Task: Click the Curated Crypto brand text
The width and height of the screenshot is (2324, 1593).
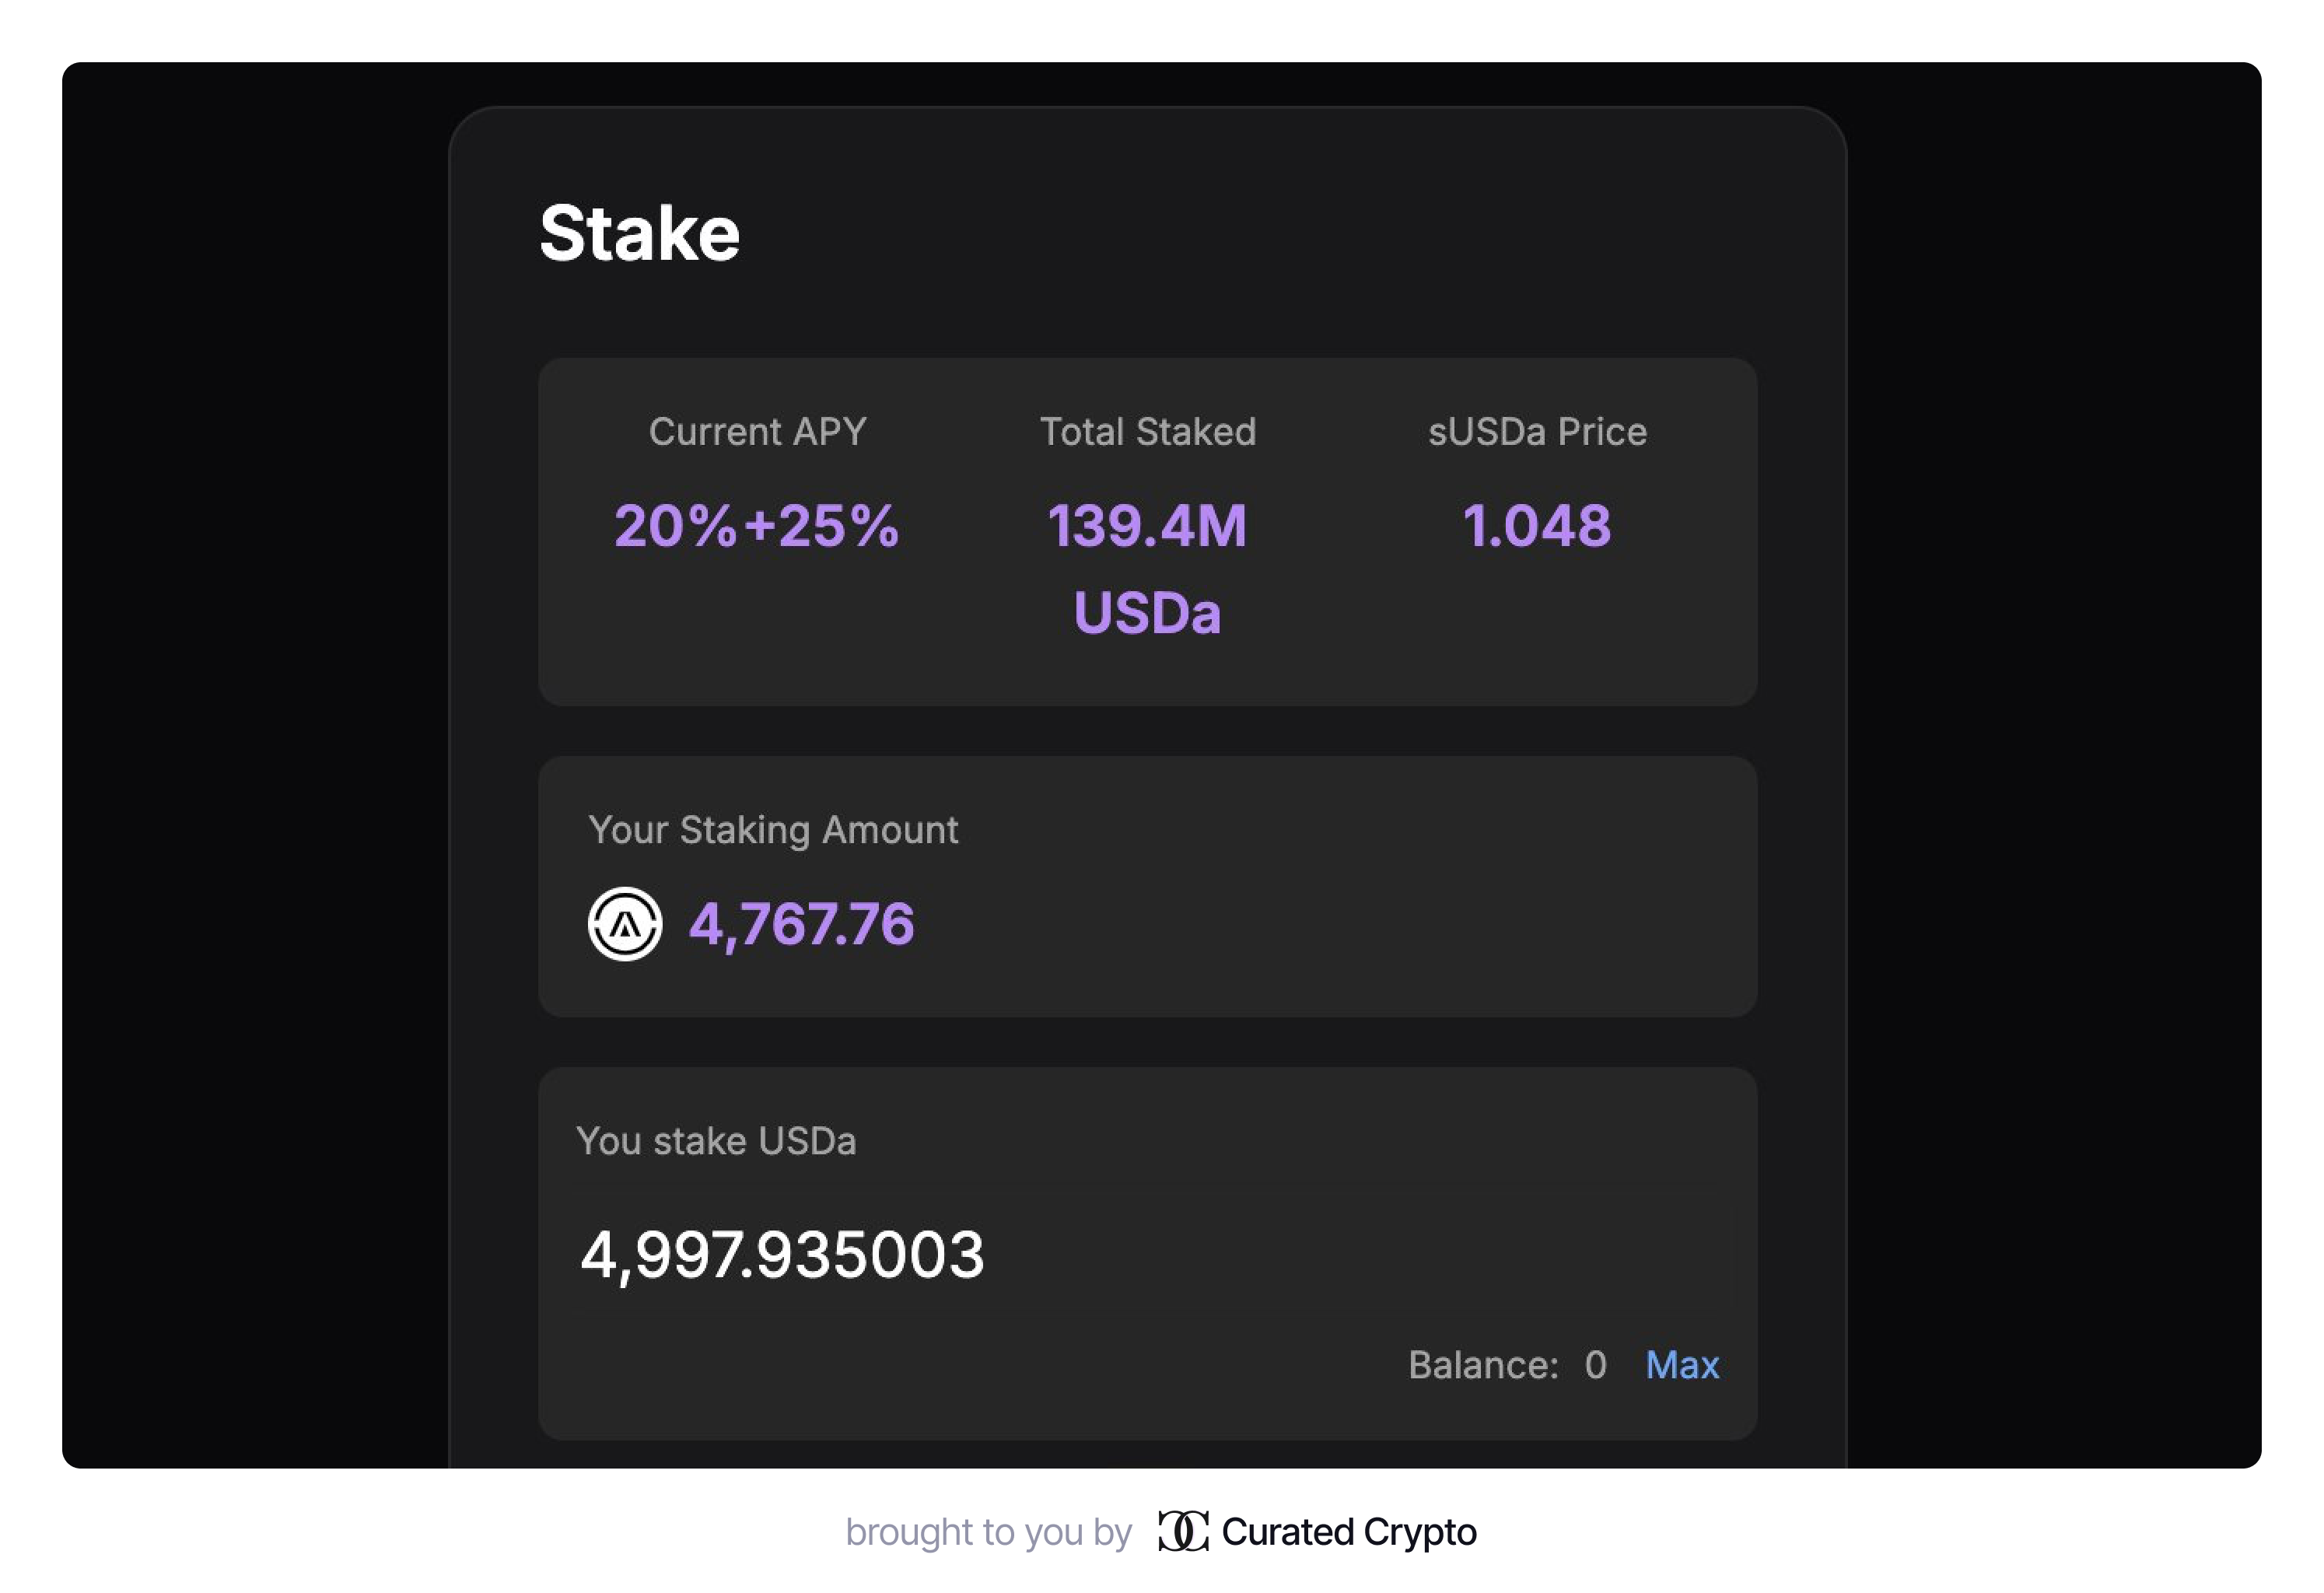Action: click(1348, 1532)
